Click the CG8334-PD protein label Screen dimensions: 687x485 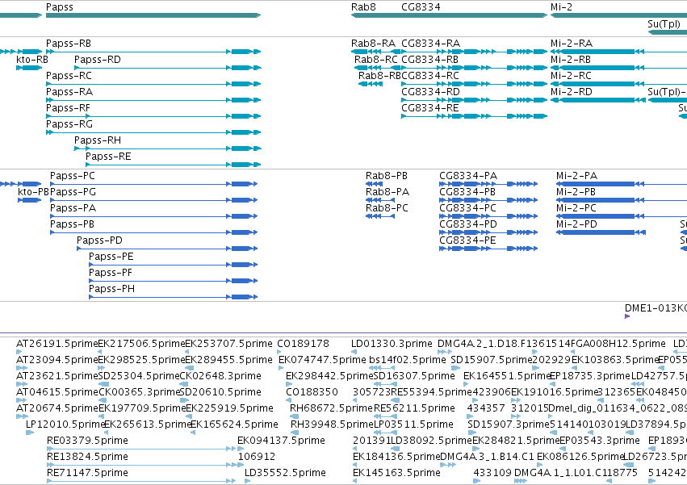coord(468,225)
